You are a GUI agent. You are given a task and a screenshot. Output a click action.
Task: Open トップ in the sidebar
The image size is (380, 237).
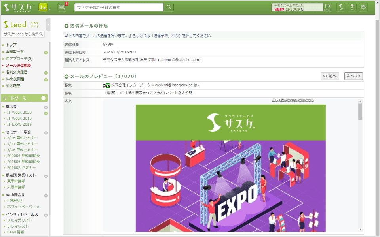tap(11, 45)
